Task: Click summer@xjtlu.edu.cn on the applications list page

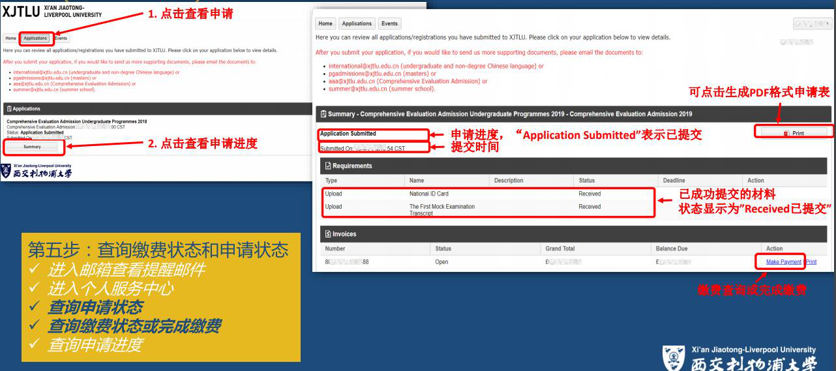Action: point(35,89)
